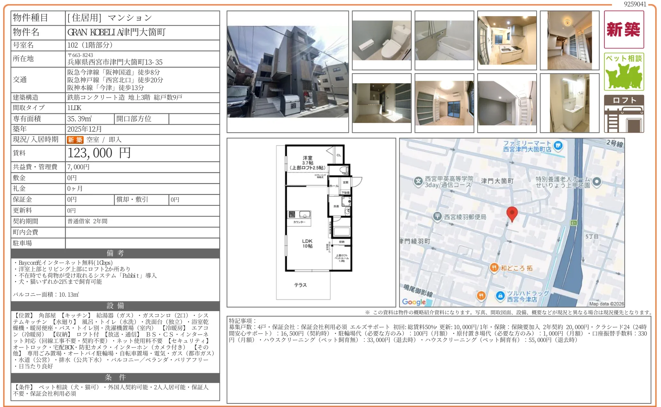Click the 西宮綾羽郵便局 post office map icon
661x407 pixels.
pos(438,217)
